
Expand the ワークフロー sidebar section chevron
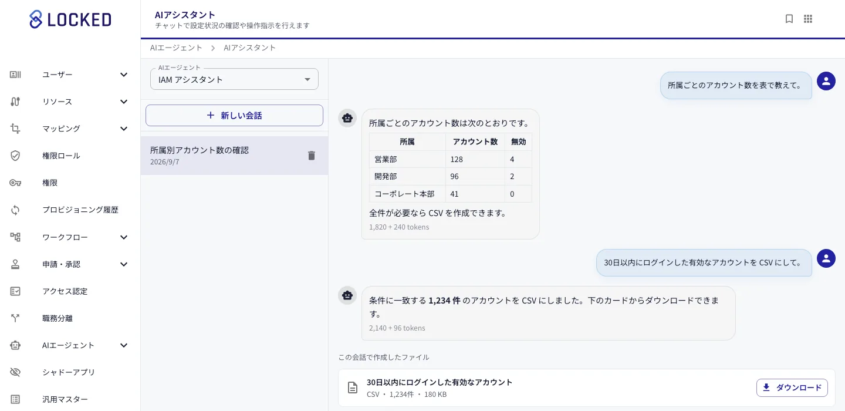click(124, 237)
